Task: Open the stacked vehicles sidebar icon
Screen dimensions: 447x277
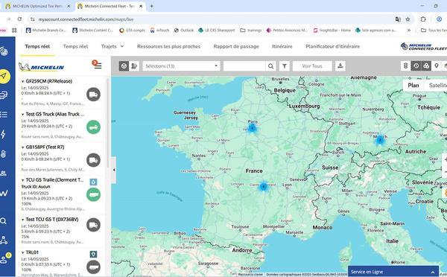Action: (4, 95)
